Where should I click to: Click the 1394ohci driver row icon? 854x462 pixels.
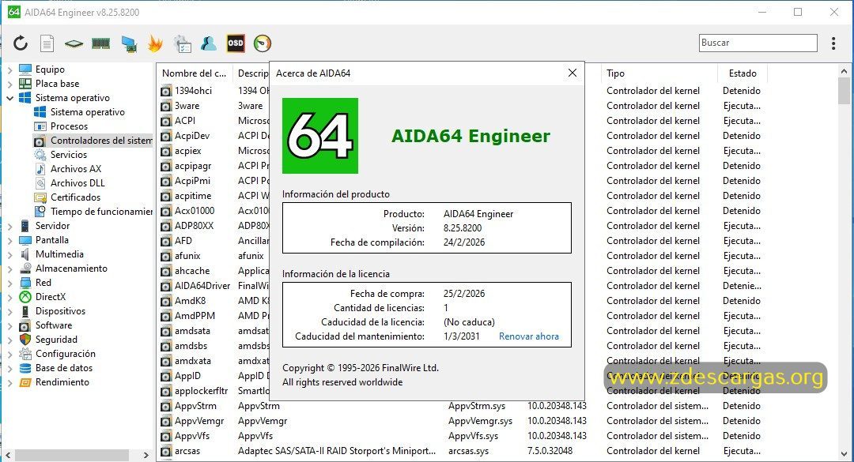(x=166, y=91)
